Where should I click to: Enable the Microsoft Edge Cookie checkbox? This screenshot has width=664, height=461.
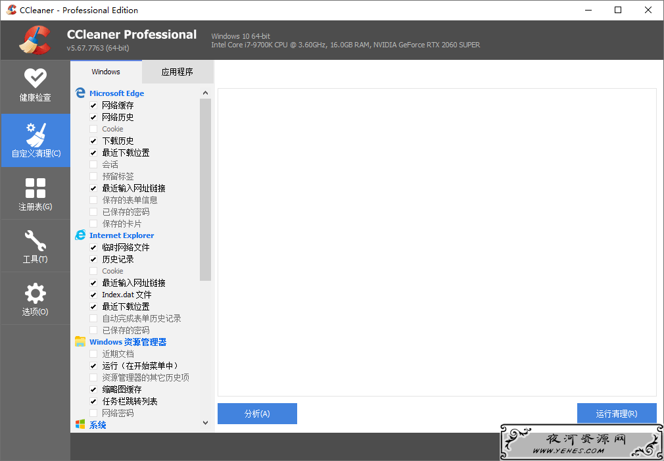(x=93, y=129)
